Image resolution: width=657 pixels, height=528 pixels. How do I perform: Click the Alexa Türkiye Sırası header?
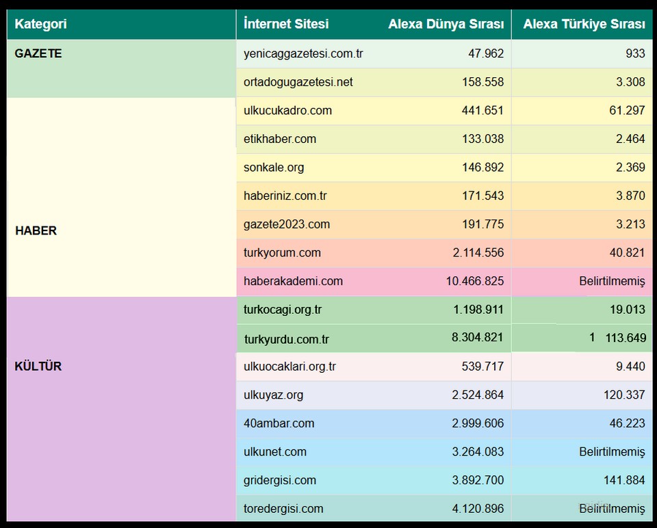click(x=584, y=24)
